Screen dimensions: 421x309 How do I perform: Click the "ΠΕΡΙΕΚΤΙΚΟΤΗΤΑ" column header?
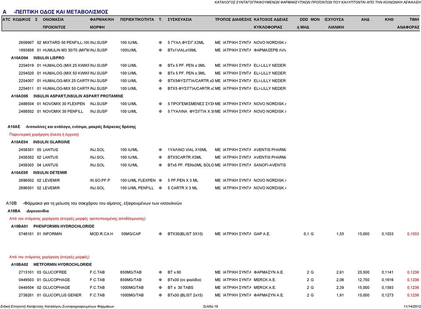click(137, 20)
